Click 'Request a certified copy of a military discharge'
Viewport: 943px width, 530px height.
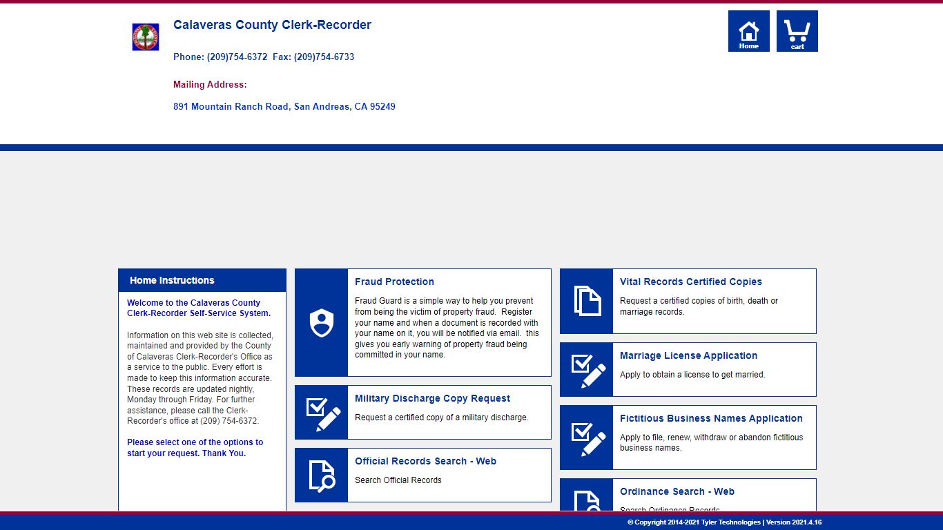[442, 418]
